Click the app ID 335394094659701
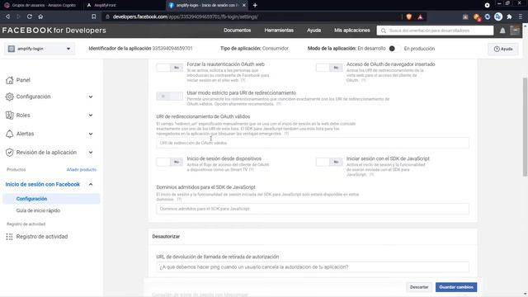 [172, 49]
